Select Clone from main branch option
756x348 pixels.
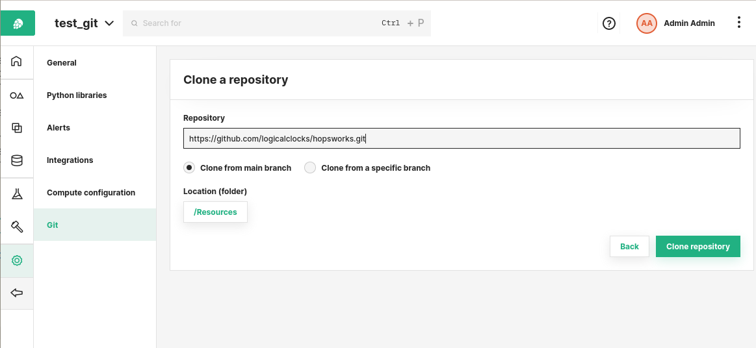click(x=189, y=168)
